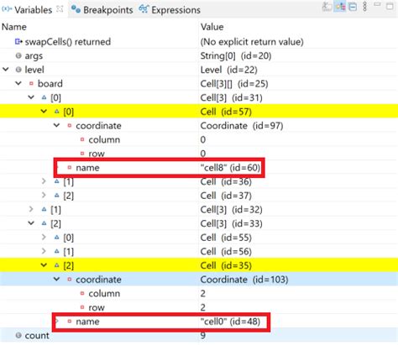Click the value Cell[3][] (id=25)
The width and height of the screenshot is (398, 345).
click(234, 84)
